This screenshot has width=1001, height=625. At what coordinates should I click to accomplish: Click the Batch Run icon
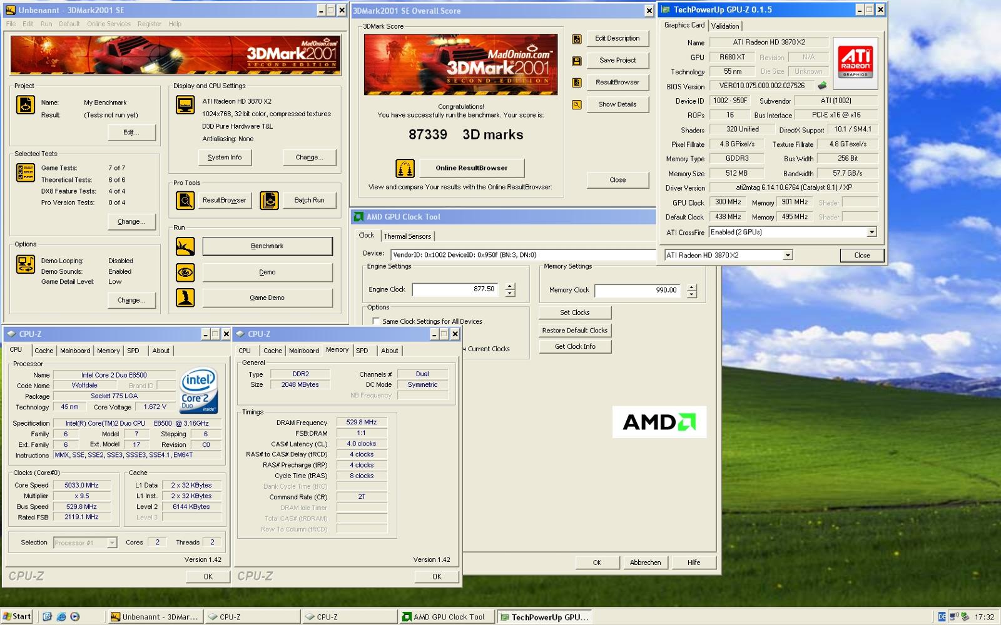[x=269, y=201]
